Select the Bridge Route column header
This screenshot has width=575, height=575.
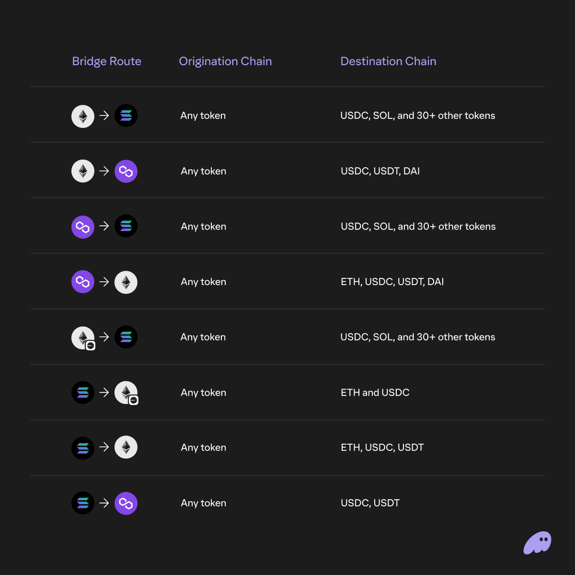(x=106, y=61)
